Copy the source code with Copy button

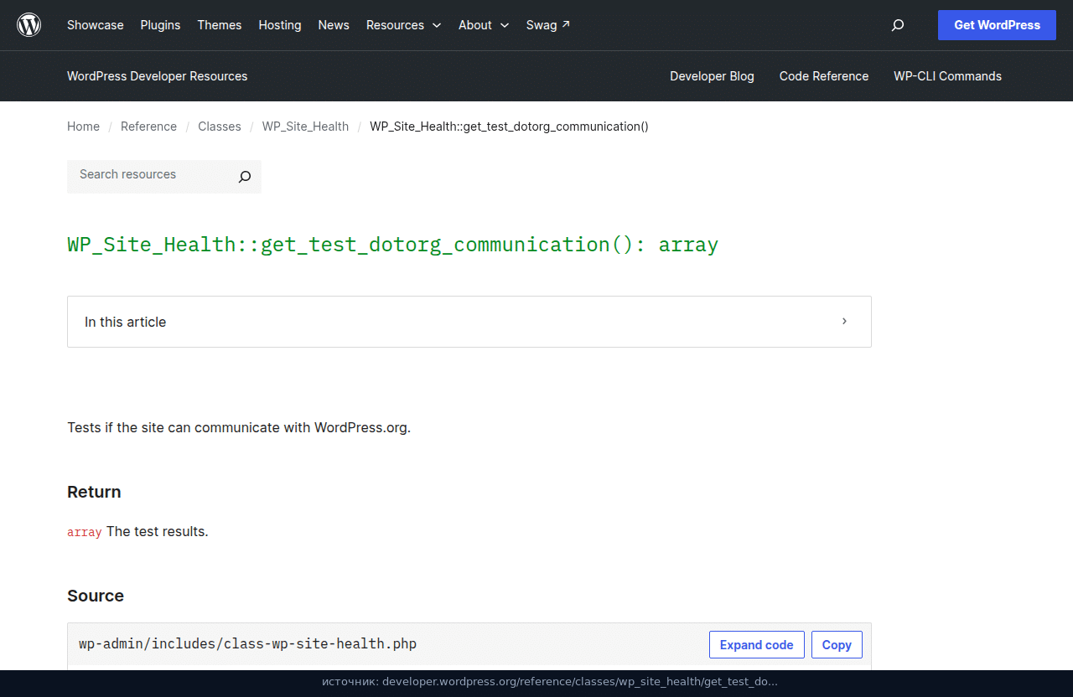(837, 645)
